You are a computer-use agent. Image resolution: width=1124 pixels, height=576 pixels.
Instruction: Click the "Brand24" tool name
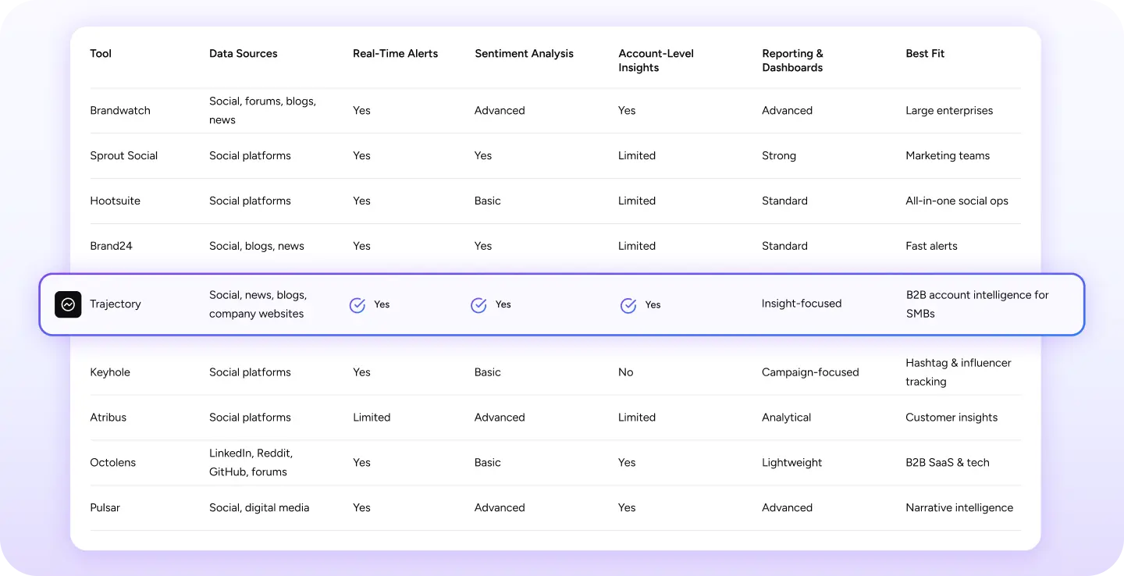click(112, 247)
